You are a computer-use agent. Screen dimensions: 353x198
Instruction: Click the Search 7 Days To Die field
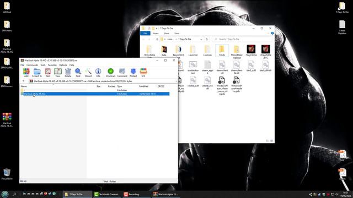point(242,39)
